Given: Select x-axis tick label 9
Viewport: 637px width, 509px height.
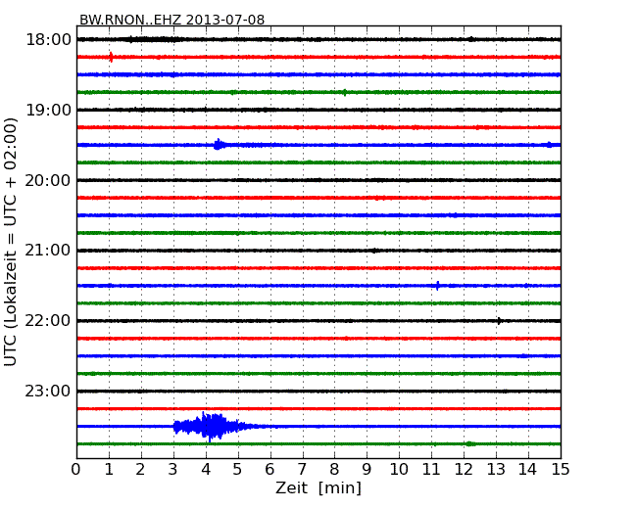Looking at the screenshot, I should coord(367,469).
